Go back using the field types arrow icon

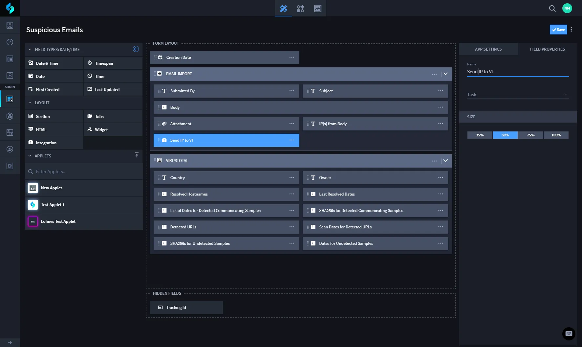tap(136, 49)
